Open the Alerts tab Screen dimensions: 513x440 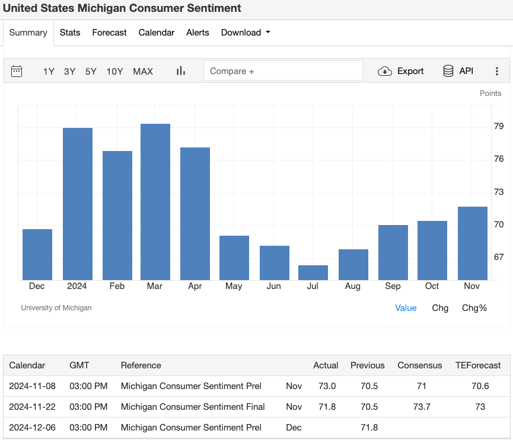(x=197, y=33)
